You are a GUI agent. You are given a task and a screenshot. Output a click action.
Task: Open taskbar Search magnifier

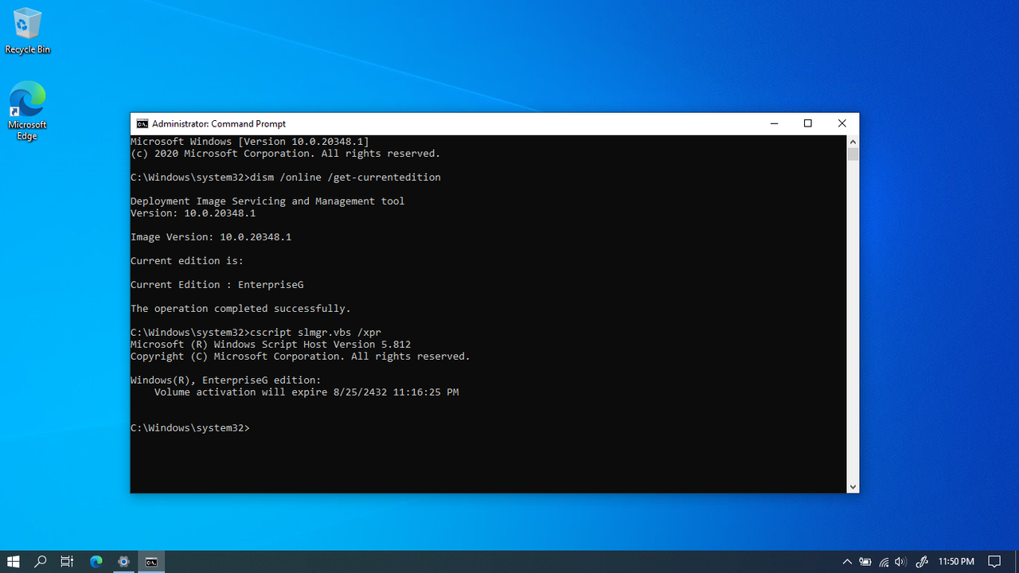41,562
